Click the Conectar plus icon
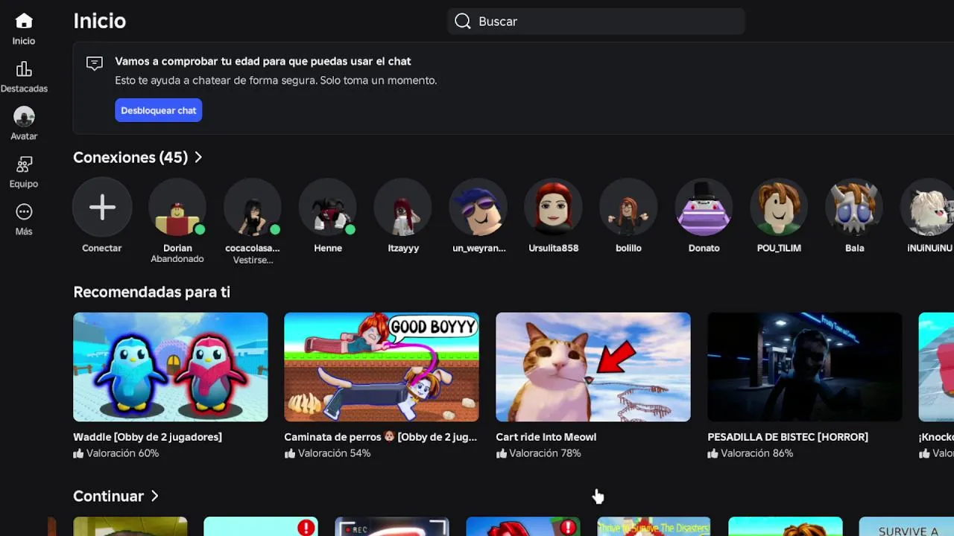954x536 pixels. pos(102,207)
